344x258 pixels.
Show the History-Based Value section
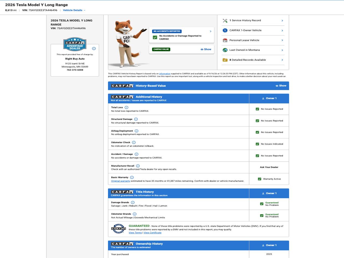tap(281, 86)
